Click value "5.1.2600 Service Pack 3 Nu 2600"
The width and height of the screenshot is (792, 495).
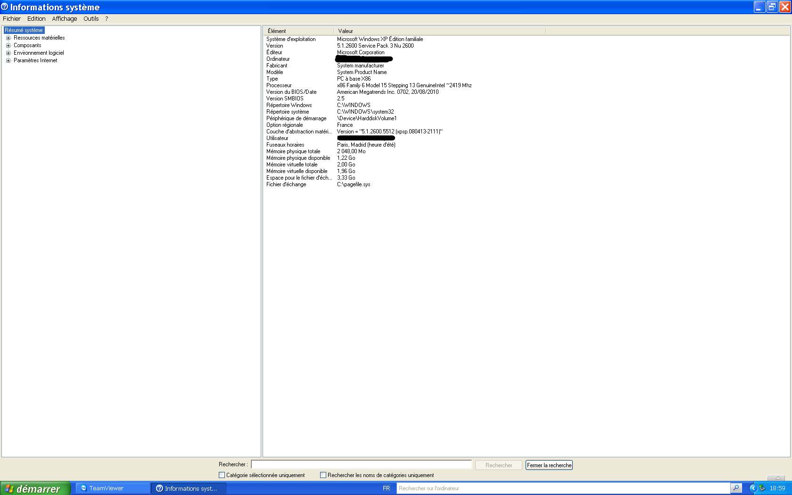[x=375, y=46]
